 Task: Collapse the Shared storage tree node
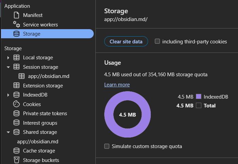tap(8, 132)
